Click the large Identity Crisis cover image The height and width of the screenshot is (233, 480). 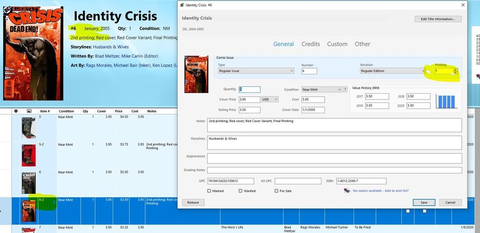tap(33, 53)
